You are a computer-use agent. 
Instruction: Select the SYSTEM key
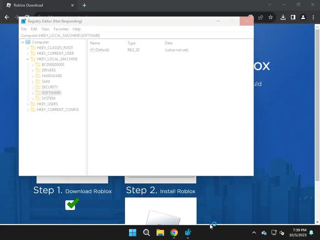coord(48,98)
